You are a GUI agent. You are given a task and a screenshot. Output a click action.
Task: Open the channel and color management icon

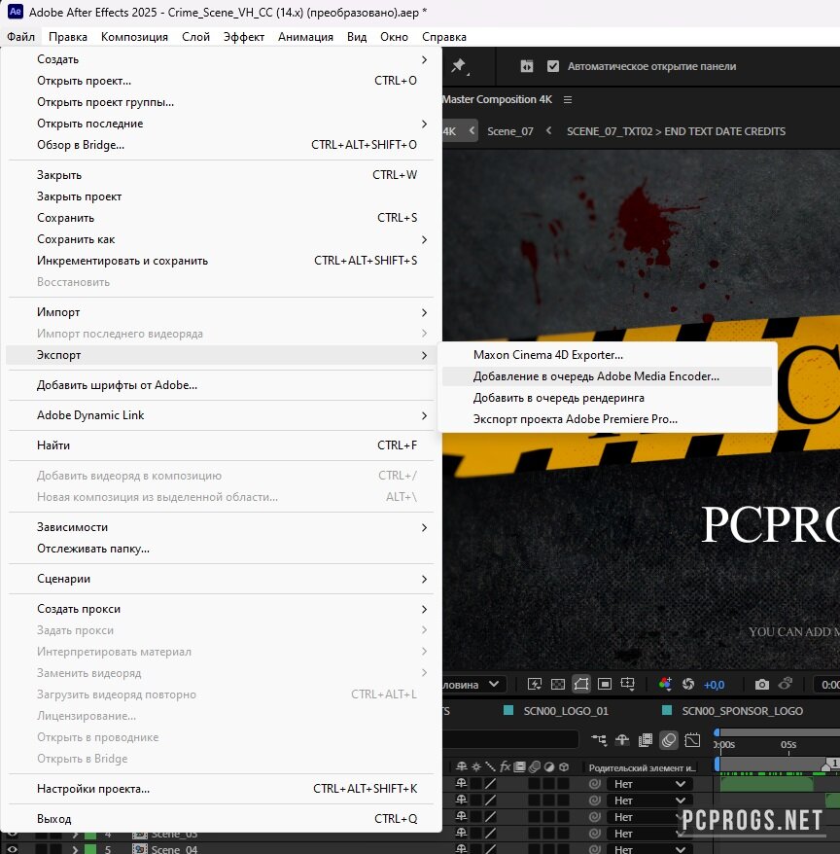[665, 685]
